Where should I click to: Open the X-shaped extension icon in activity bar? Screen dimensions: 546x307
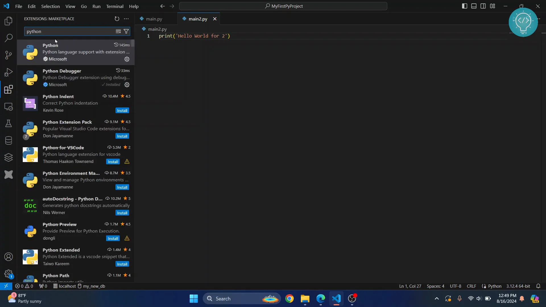tap(9, 175)
